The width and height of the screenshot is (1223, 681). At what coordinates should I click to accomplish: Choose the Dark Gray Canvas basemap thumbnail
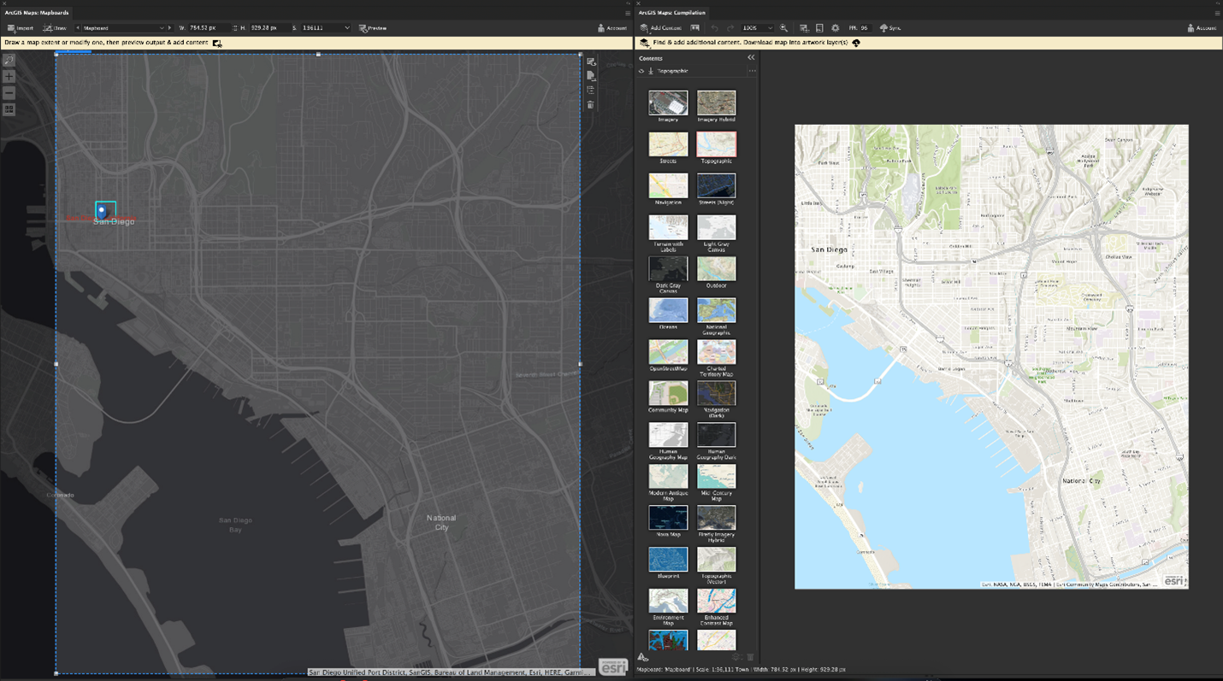[x=668, y=269]
